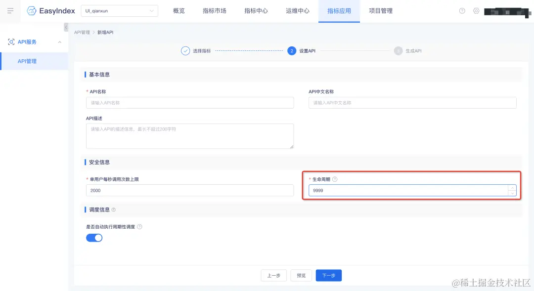Click the 预览 button

pos(301,275)
